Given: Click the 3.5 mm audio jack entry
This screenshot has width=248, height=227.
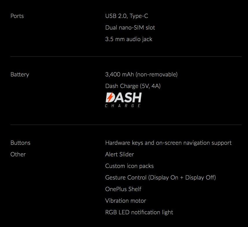Looking at the screenshot, I should click(x=129, y=39).
